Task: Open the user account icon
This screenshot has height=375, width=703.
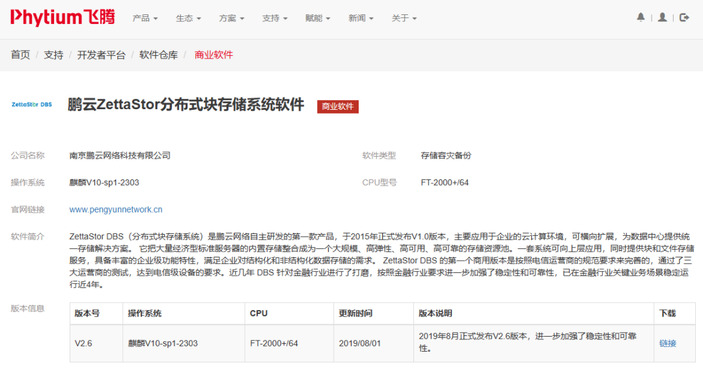Action: click(x=662, y=18)
